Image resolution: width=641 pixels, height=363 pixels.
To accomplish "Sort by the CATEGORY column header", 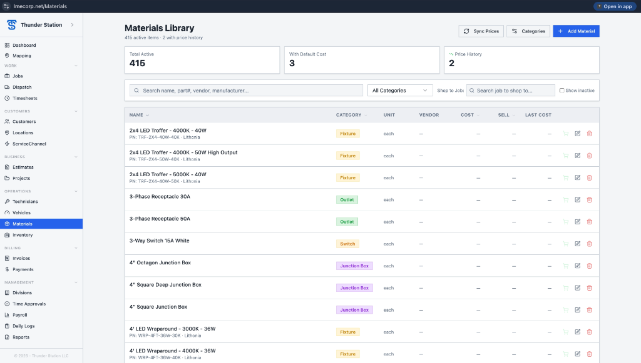I will 351,115.
